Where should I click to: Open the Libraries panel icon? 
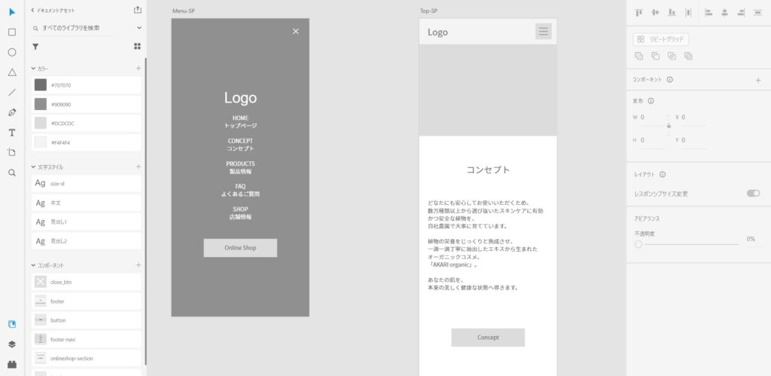point(12,324)
